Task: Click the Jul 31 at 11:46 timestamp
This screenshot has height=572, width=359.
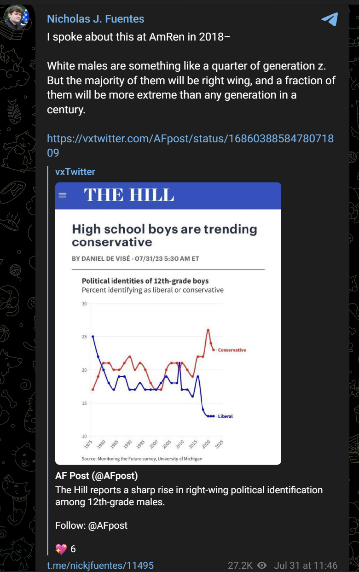Action: click(x=306, y=565)
